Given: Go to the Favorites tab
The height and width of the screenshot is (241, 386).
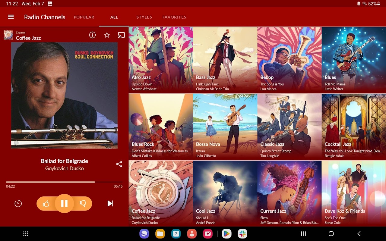Looking at the screenshot, I should pos(174,17).
